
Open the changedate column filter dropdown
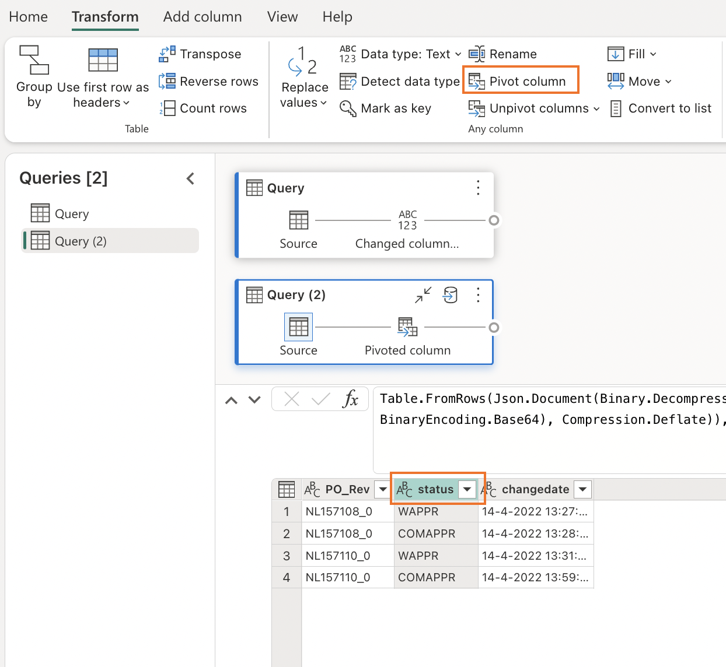click(x=582, y=489)
